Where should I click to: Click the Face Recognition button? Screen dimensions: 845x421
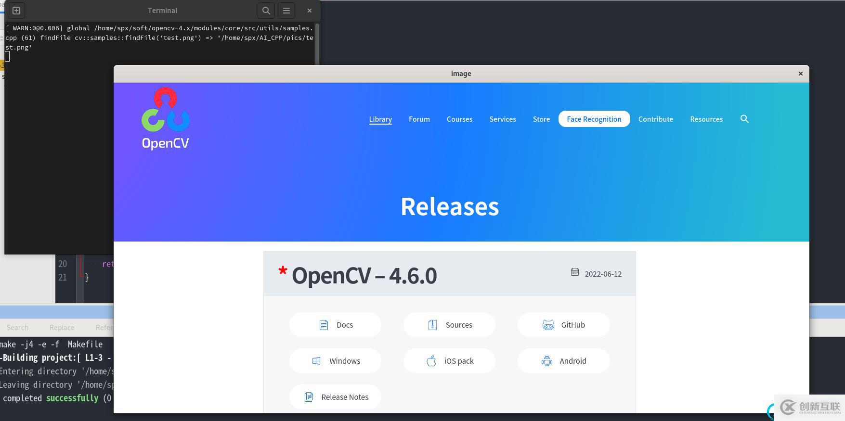(x=594, y=119)
